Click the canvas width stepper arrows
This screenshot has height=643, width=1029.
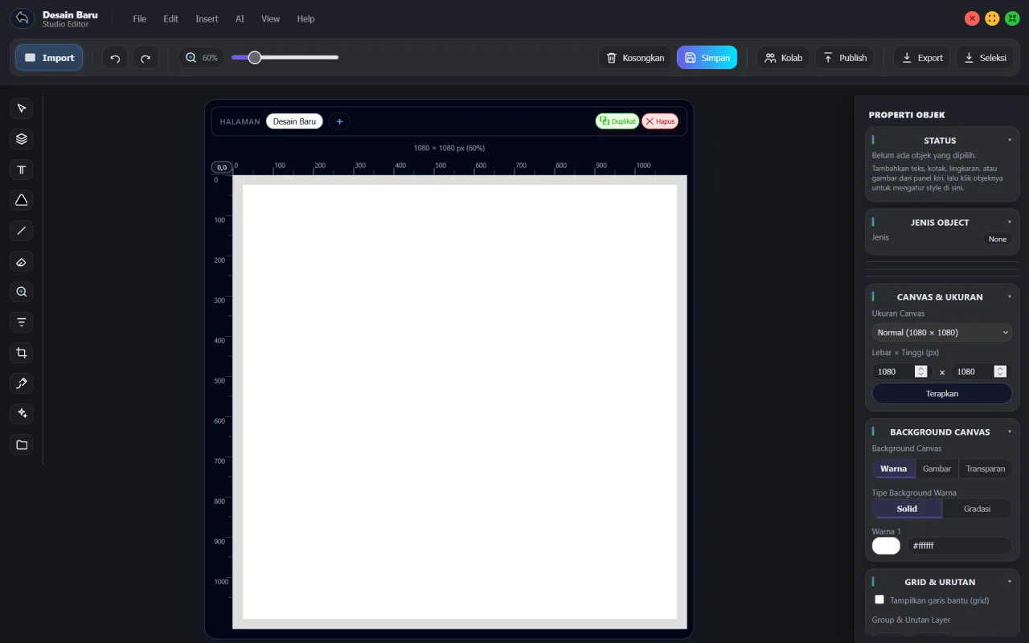[x=921, y=371]
